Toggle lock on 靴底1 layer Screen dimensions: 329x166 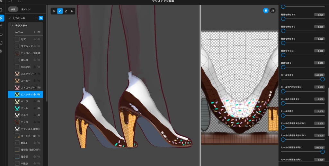(x=35, y=143)
